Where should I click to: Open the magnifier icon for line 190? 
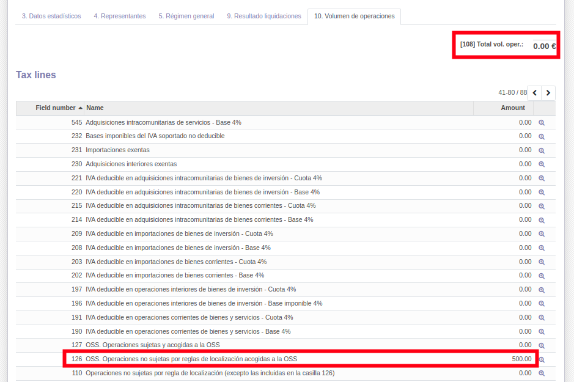point(540,331)
